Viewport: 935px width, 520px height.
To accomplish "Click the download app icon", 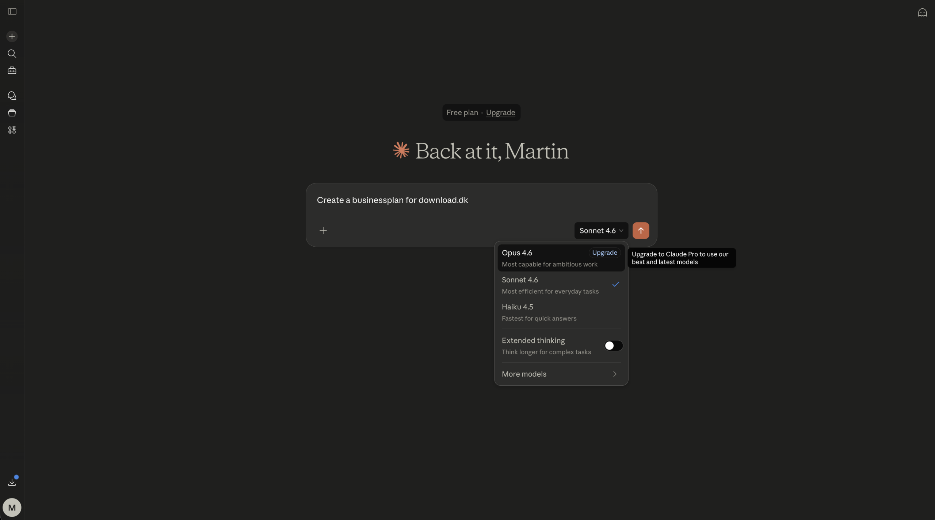I will 12,482.
